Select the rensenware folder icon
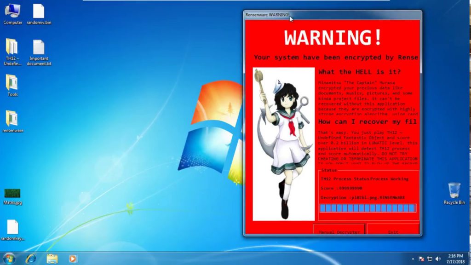Image resolution: width=471 pixels, height=265 pixels. pos(12,119)
